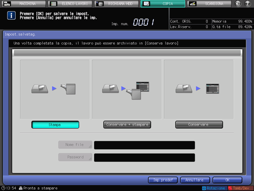Click the Impost.salvatag. title text
254x191 pixels.
[20, 34]
